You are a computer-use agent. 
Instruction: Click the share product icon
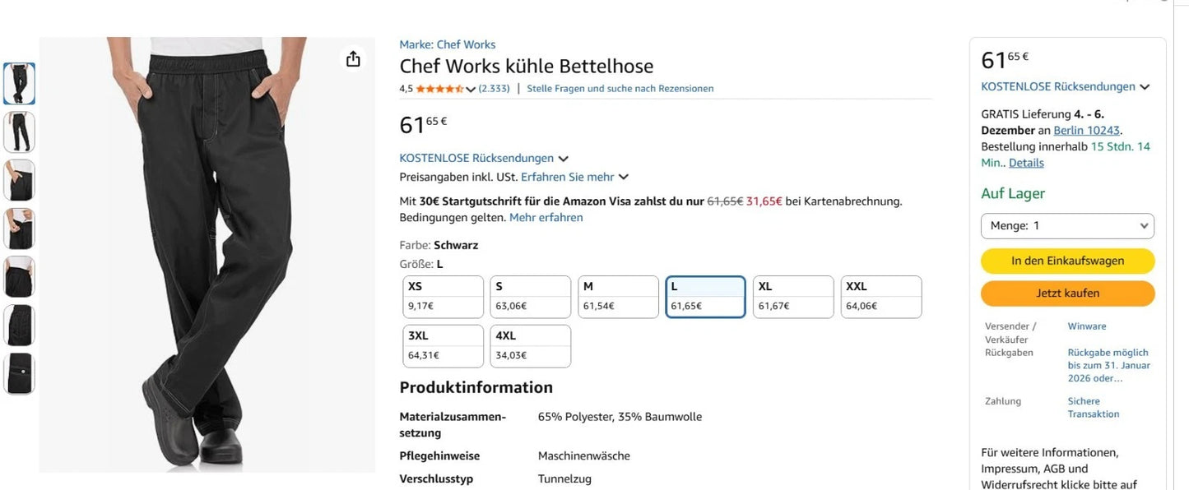[352, 59]
